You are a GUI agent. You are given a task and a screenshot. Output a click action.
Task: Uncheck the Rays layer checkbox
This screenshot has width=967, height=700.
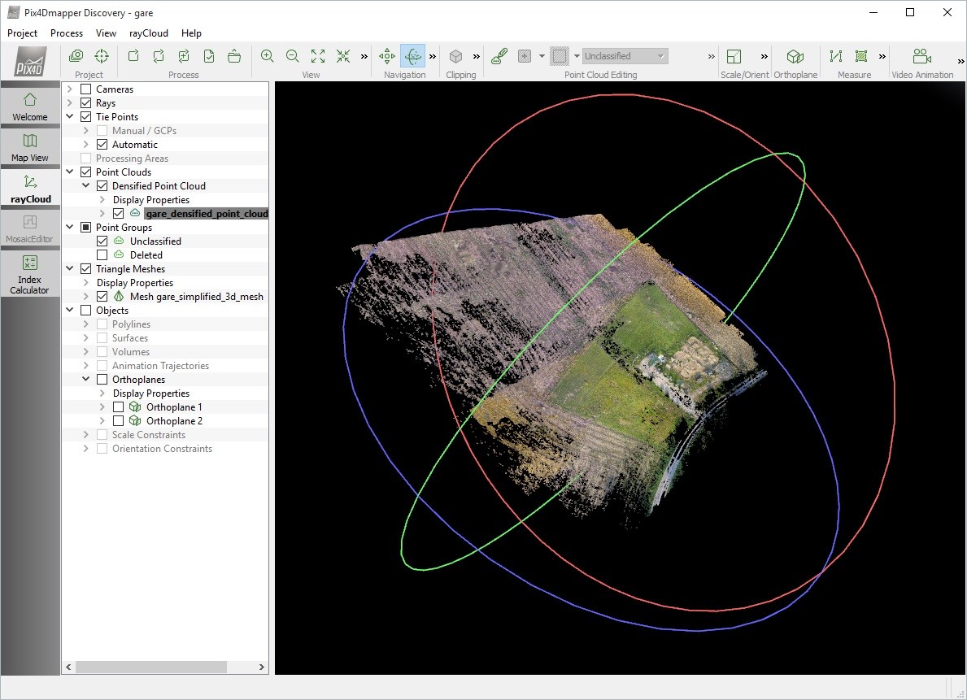85,103
